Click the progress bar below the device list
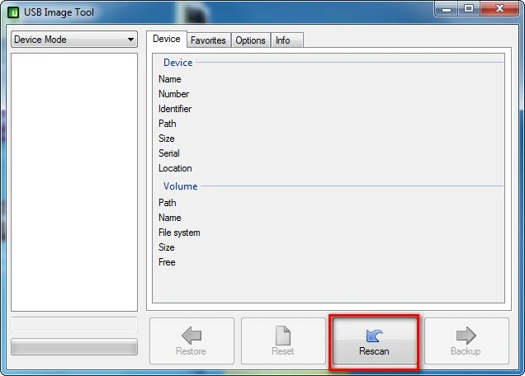This screenshot has width=525, height=376. tap(74, 347)
